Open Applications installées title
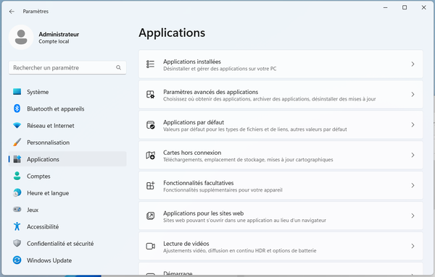This screenshot has height=277, width=435. [x=192, y=61]
